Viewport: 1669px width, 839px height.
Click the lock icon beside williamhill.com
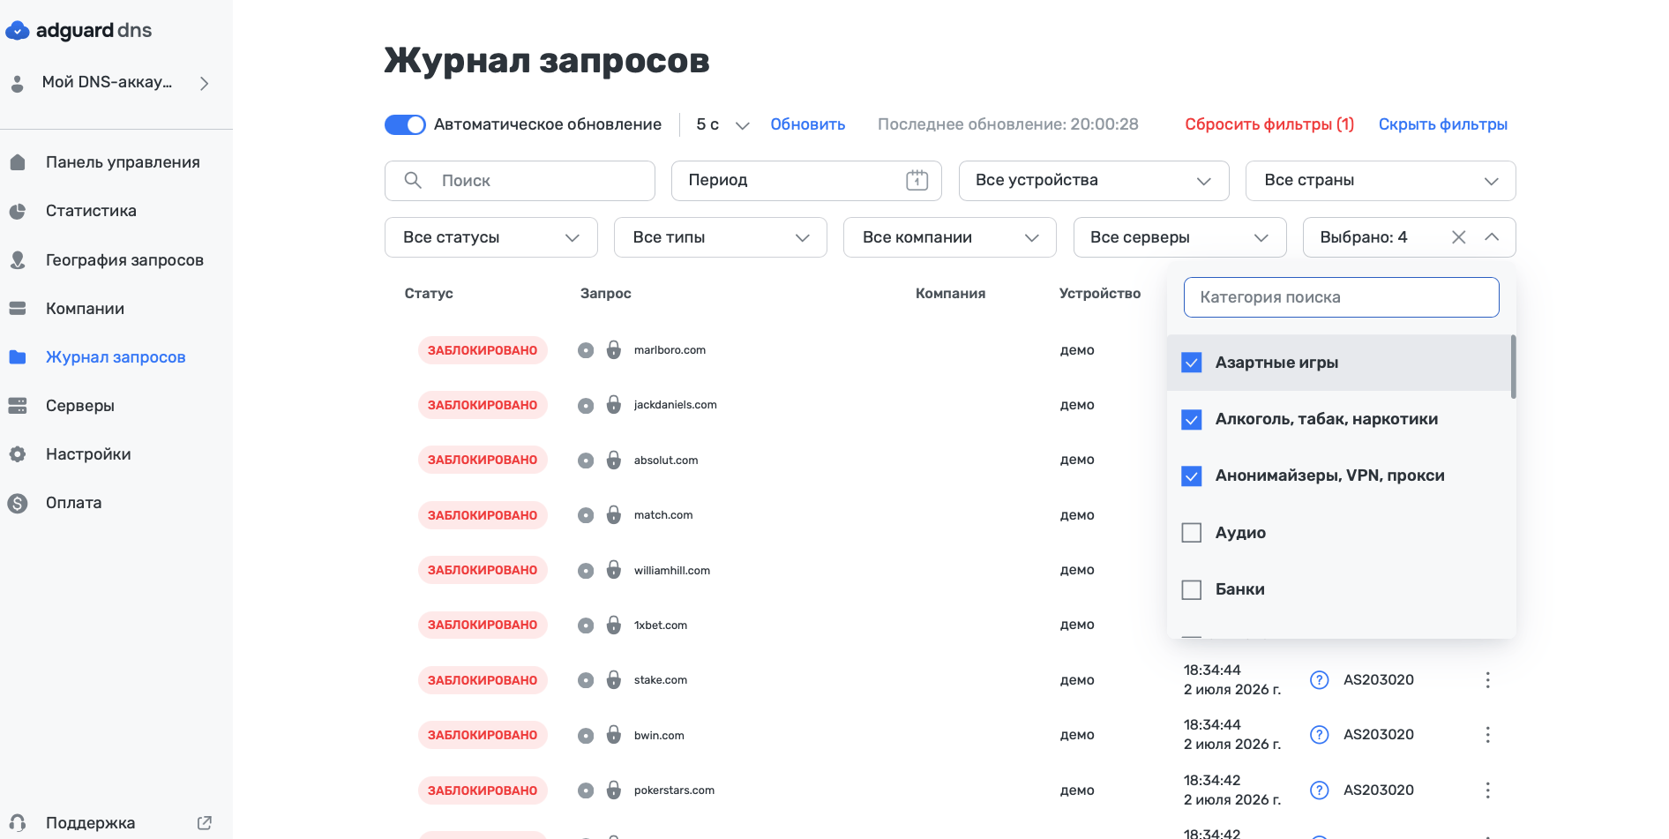pos(614,570)
